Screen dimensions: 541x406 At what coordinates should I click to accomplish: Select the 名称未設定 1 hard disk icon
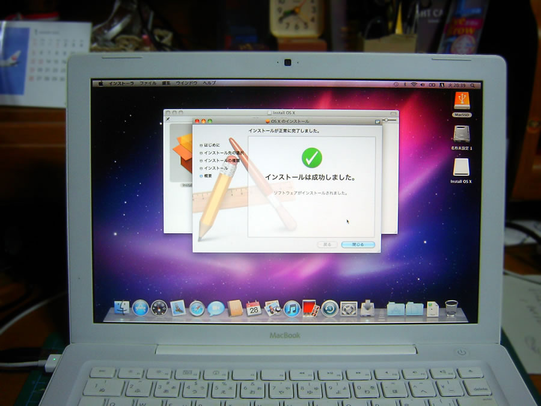click(462, 134)
